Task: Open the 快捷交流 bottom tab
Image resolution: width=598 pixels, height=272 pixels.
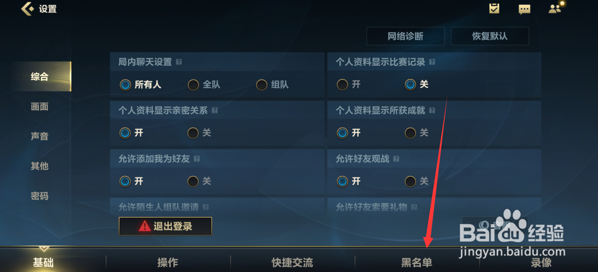Action: pos(292,262)
